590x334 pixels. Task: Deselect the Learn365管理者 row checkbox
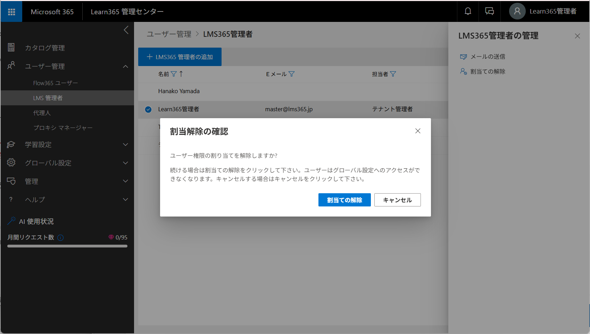point(148,109)
